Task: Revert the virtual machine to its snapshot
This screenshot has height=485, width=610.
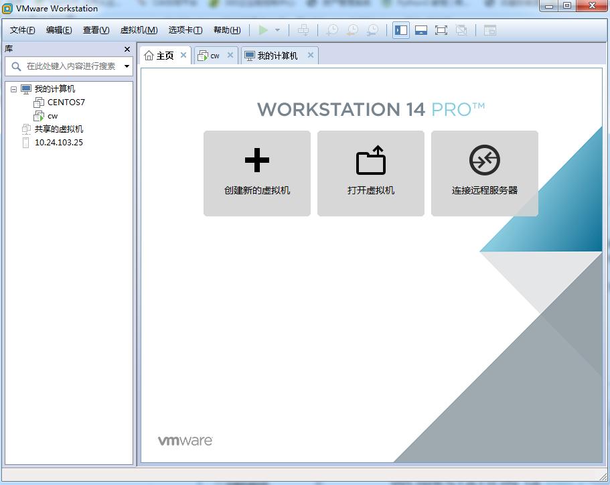Action: (352, 30)
